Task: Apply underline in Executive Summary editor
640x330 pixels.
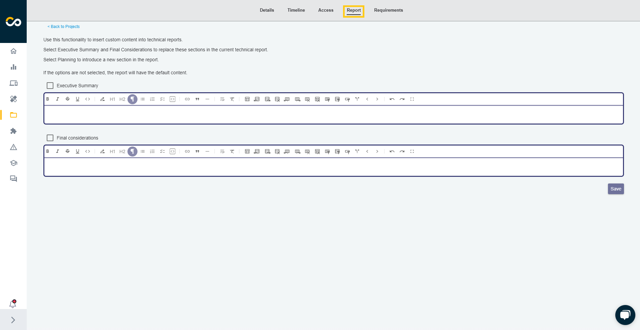Action: [x=77, y=99]
